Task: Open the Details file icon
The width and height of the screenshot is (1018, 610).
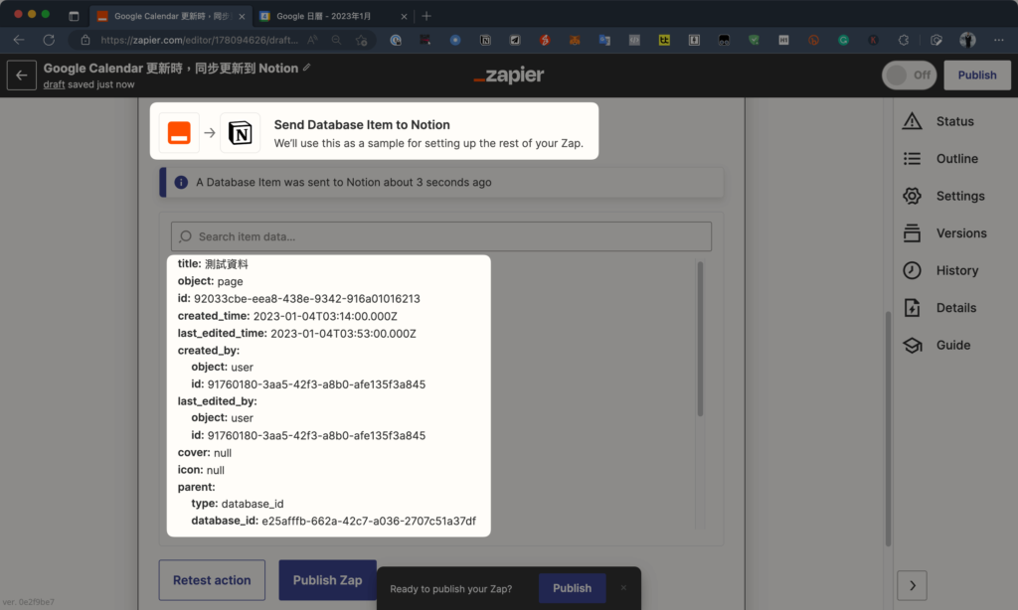Action: pyautogui.click(x=913, y=308)
